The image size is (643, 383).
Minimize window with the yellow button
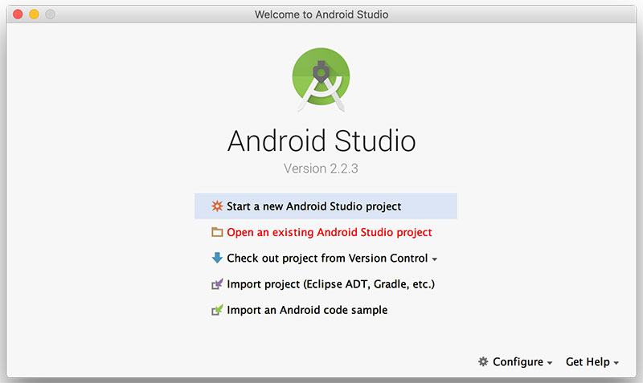[x=34, y=14]
